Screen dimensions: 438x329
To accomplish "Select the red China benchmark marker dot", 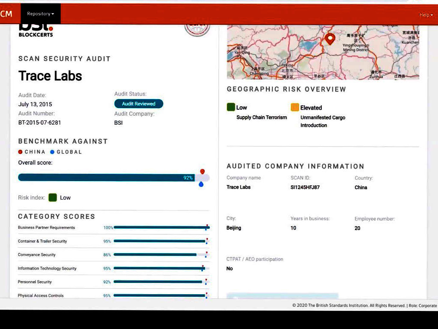I will click(x=201, y=171).
